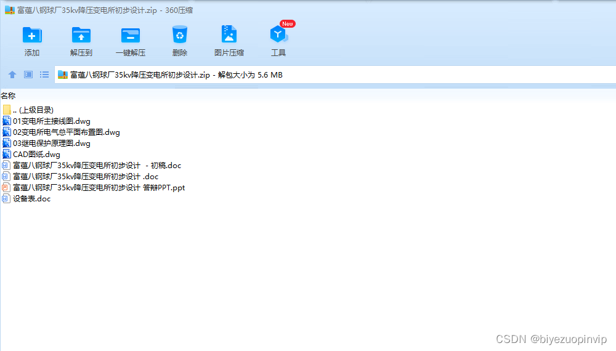Click the archive path address field
The image size is (616, 351).
coord(334,75)
